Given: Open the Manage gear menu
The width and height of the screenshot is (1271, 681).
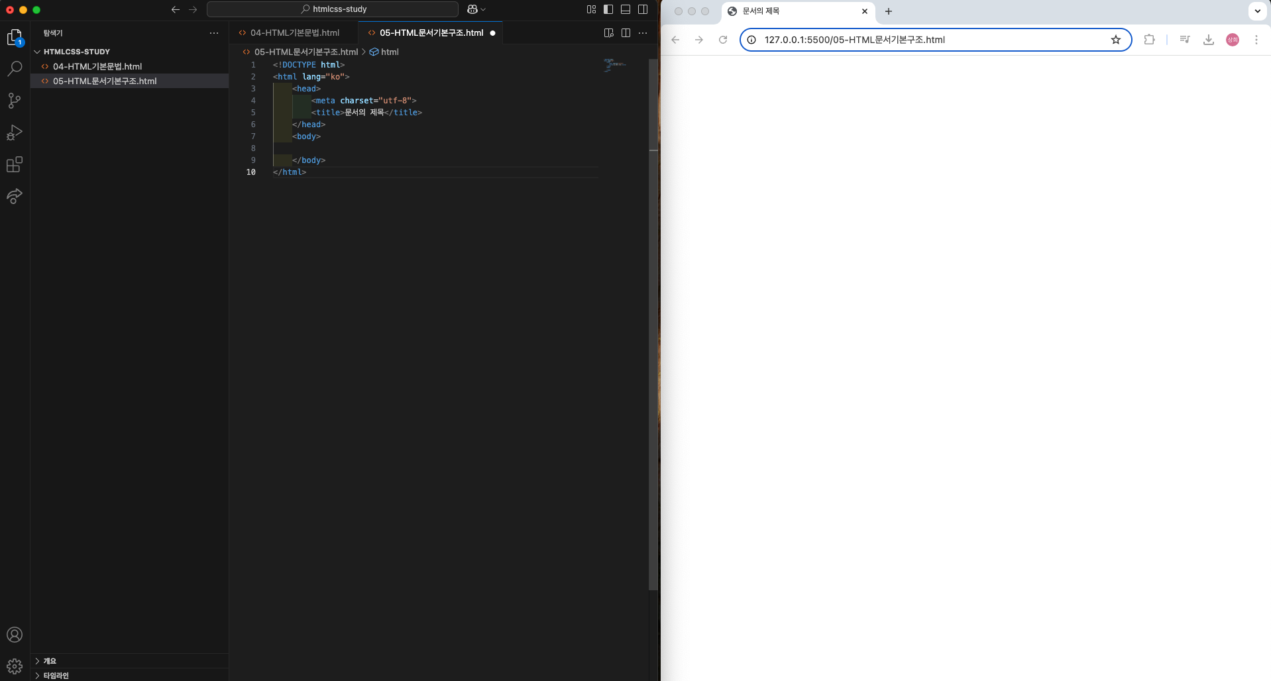Looking at the screenshot, I should [15, 666].
